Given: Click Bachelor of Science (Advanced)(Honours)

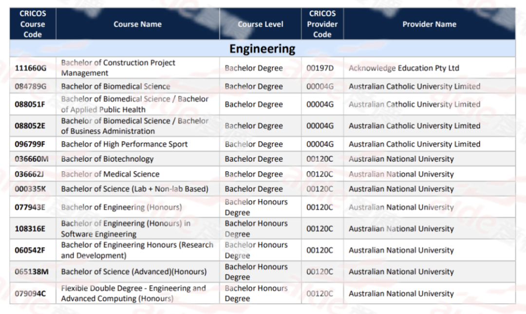Looking at the screenshot, I should tap(134, 272).
